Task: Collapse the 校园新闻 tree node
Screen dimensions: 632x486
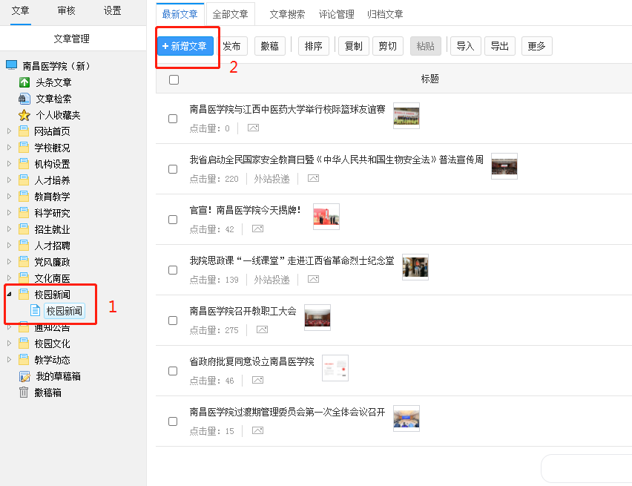Action: (9, 295)
